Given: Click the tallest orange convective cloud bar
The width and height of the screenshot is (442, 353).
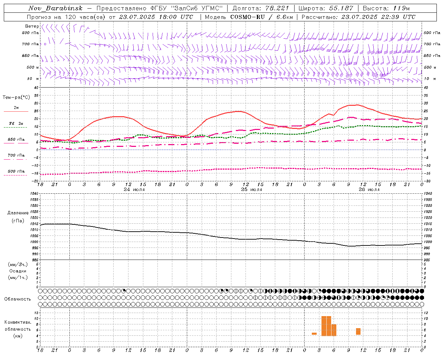Looking at the screenshot, I should [326, 326].
